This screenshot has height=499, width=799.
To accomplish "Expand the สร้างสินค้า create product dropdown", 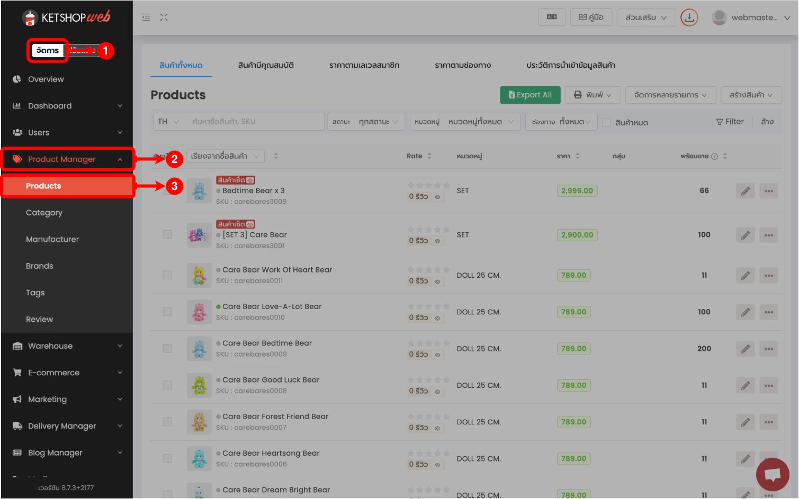I will point(750,95).
